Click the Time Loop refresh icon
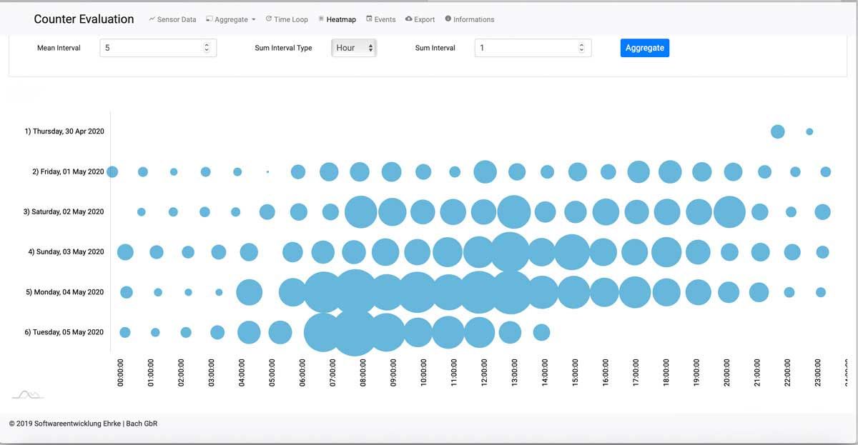Viewport: 858px width, 445px height. pyautogui.click(x=268, y=19)
